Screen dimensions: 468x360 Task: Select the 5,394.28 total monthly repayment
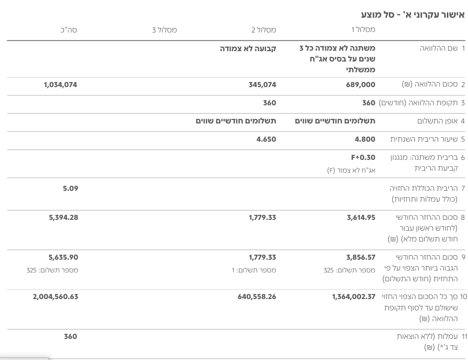[63, 218]
